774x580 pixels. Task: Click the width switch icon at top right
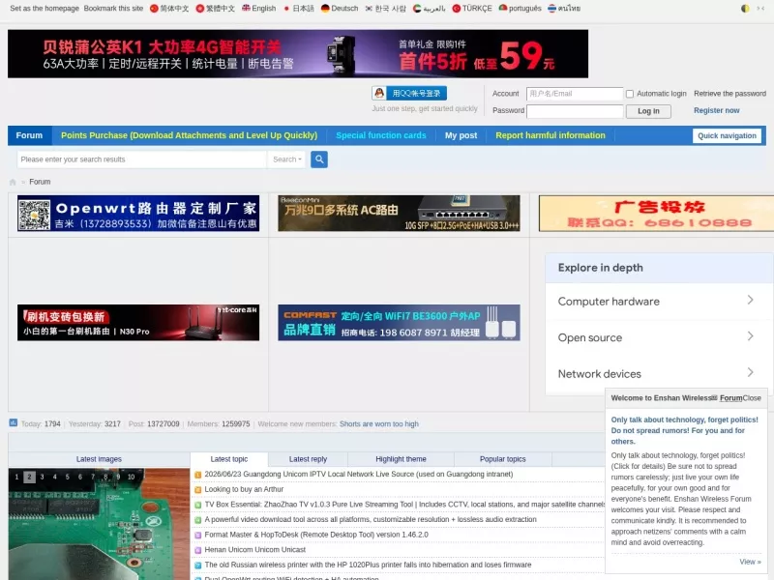(760, 9)
